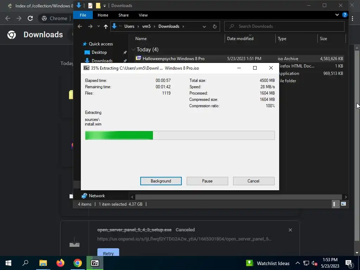Image resolution: width=360 pixels, height=270 pixels.
Task: Sort files by Type column
Action: (x=282, y=39)
